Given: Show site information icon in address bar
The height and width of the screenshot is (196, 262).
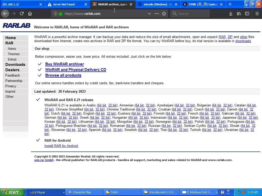Looking at the screenshot, I should [55, 14].
